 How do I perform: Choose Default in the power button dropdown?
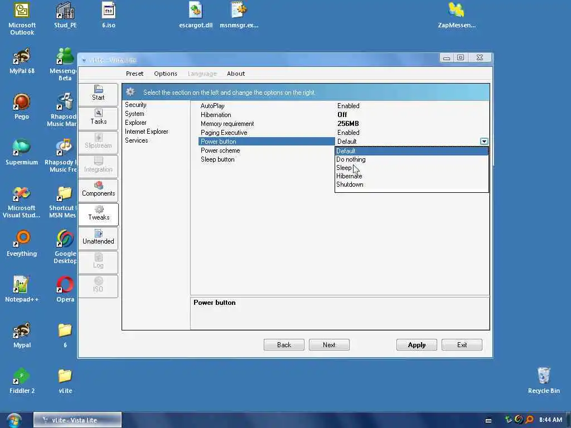click(412, 151)
